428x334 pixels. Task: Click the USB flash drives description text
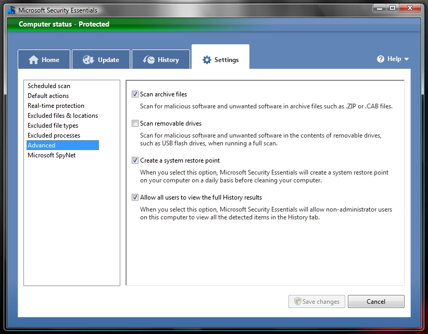click(261, 139)
